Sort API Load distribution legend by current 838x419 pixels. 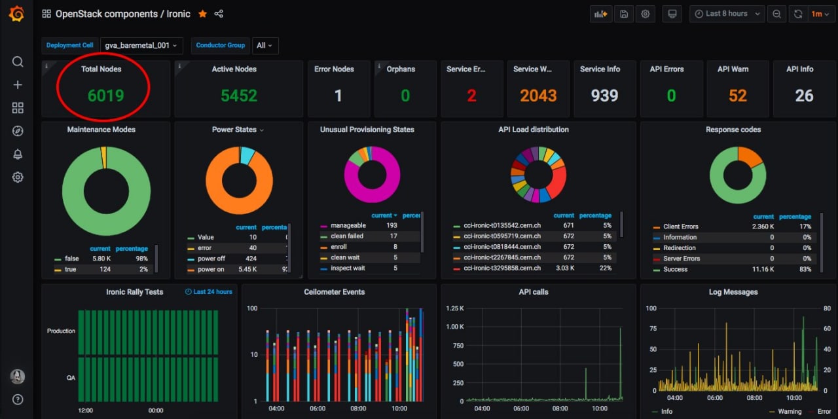(564, 215)
